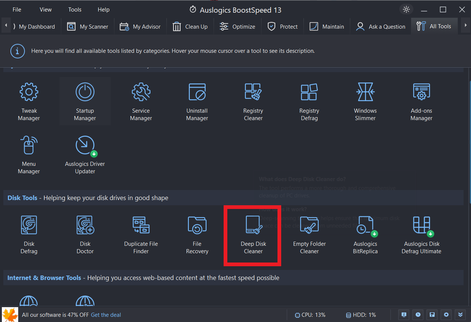Image resolution: width=471 pixels, height=322 pixels.
Task: Click the save floppy-disk icon in status bar
Action: [432, 315]
